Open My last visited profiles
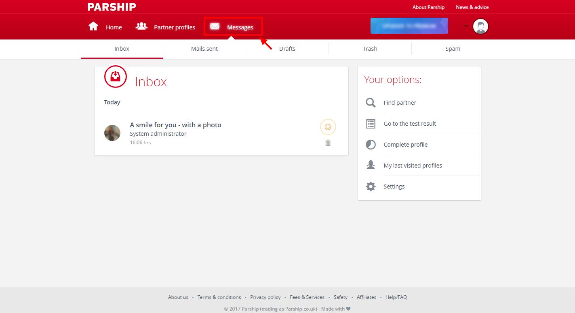The width and height of the screenshot is (575, 313). [x=413, y=166]
